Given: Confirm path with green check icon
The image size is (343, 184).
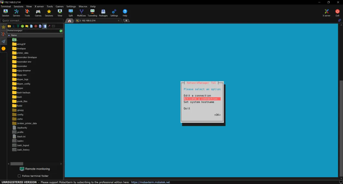Looking at the screenshot, I should pos(61,31).
